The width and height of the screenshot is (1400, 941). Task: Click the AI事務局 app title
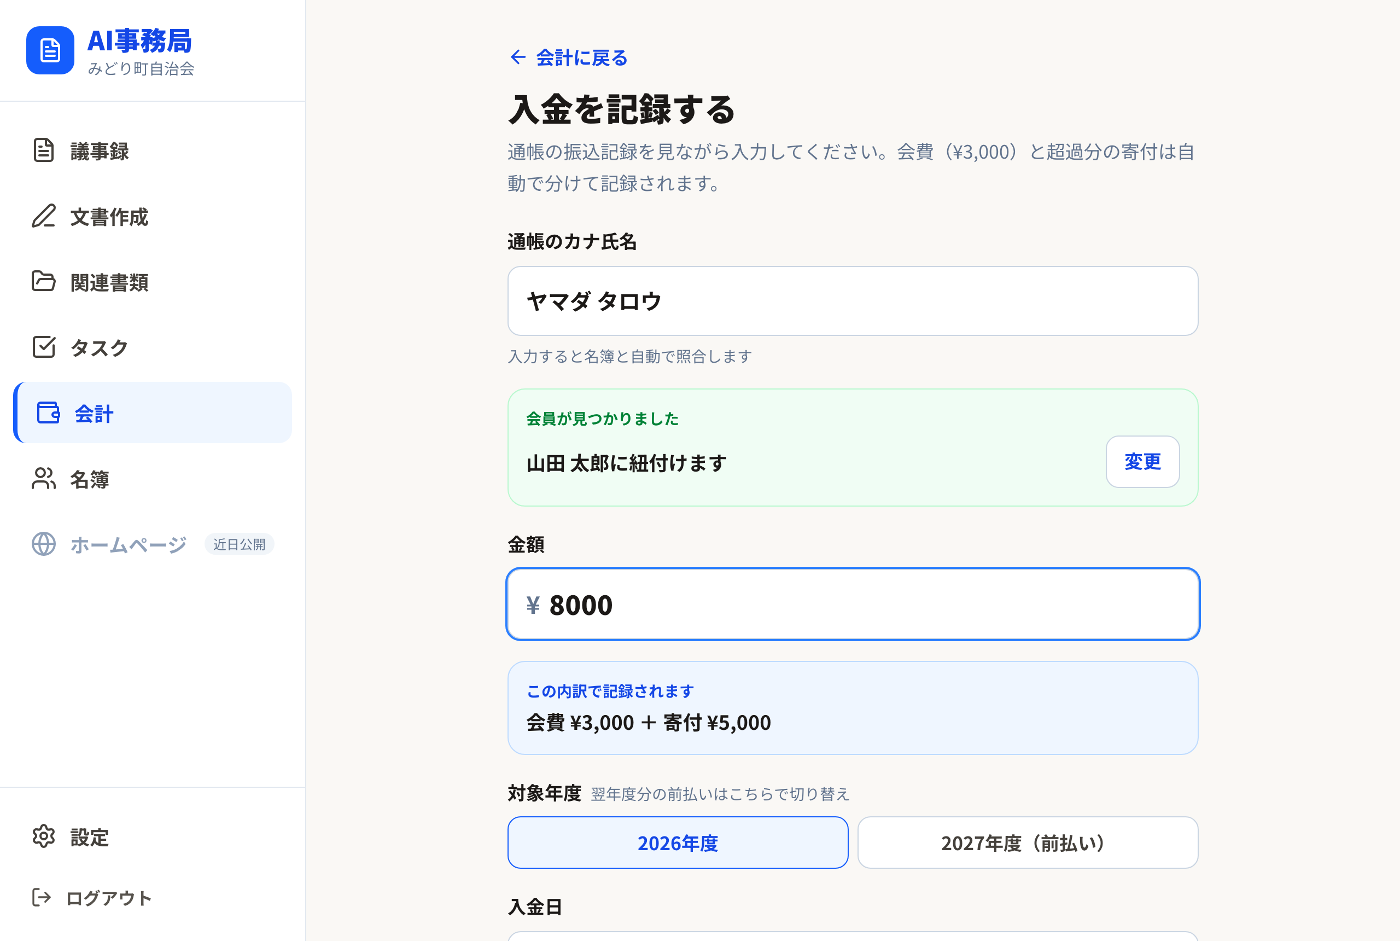coord(140,41)
